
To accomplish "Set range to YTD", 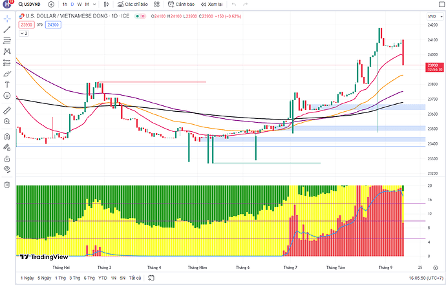I will (x=103, y=278).
